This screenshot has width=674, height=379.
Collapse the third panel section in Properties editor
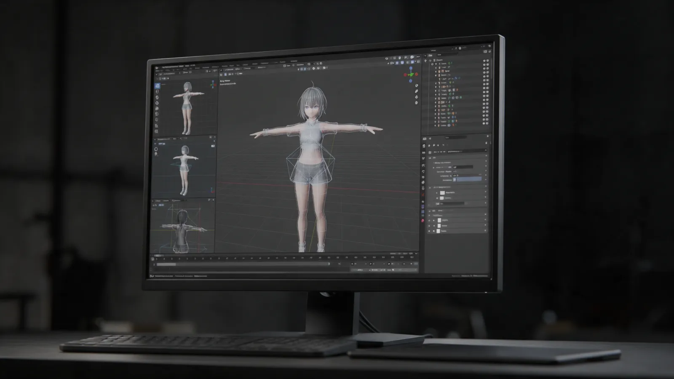pyautogui.click(x=430, y=211)
